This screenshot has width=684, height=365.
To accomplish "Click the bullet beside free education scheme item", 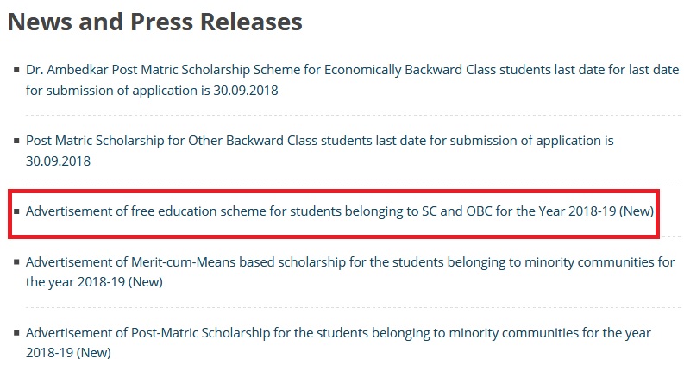I will (16, 211).
